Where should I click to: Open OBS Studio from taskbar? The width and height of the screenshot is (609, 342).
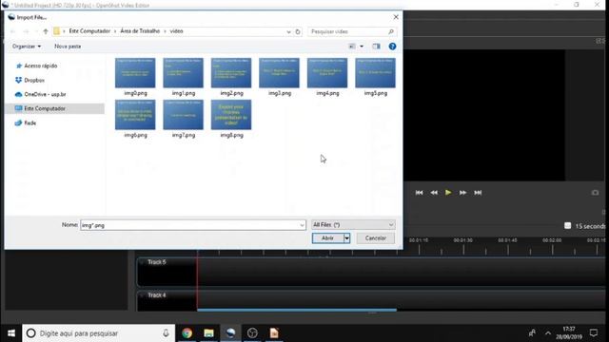point(252,333)
